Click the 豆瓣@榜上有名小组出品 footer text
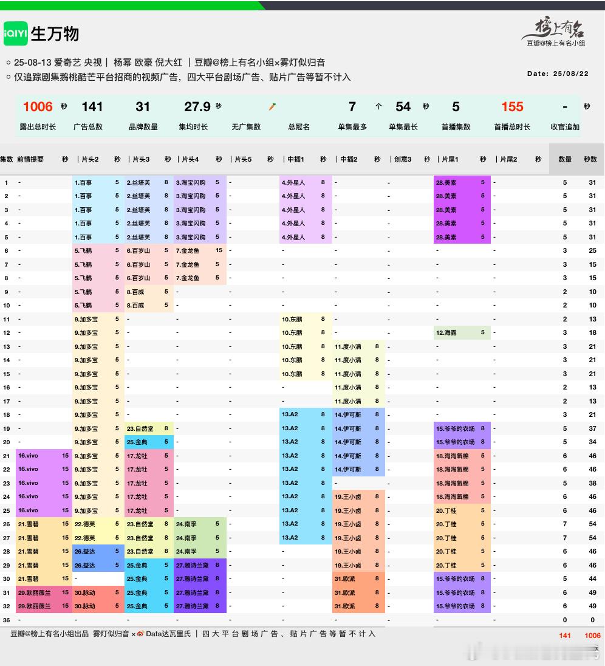Image resolution: width=605 pixels, height=666 pixels. point(49,634)
